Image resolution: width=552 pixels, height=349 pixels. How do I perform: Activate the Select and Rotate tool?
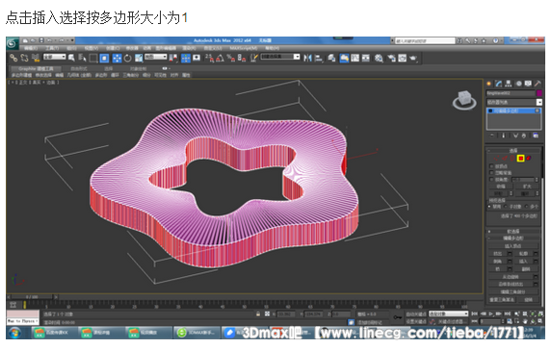tap(127, 58)
